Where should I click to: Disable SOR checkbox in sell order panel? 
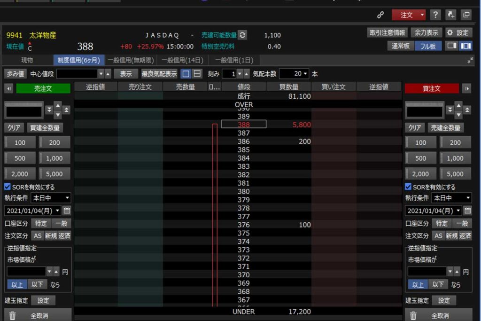[x=8, y=187]
